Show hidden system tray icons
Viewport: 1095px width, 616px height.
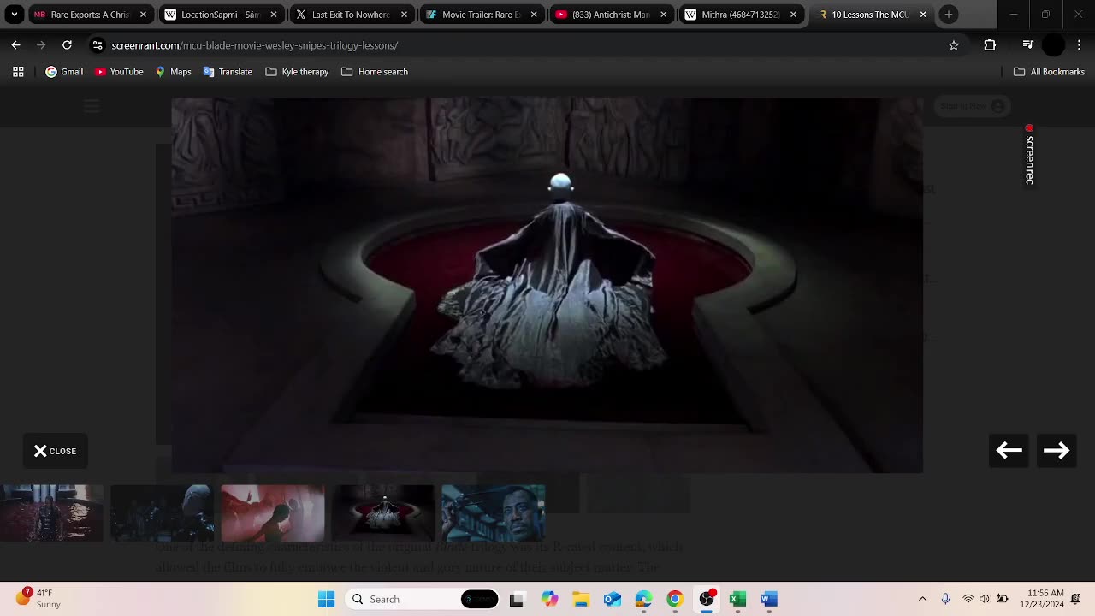pos(922,599)
